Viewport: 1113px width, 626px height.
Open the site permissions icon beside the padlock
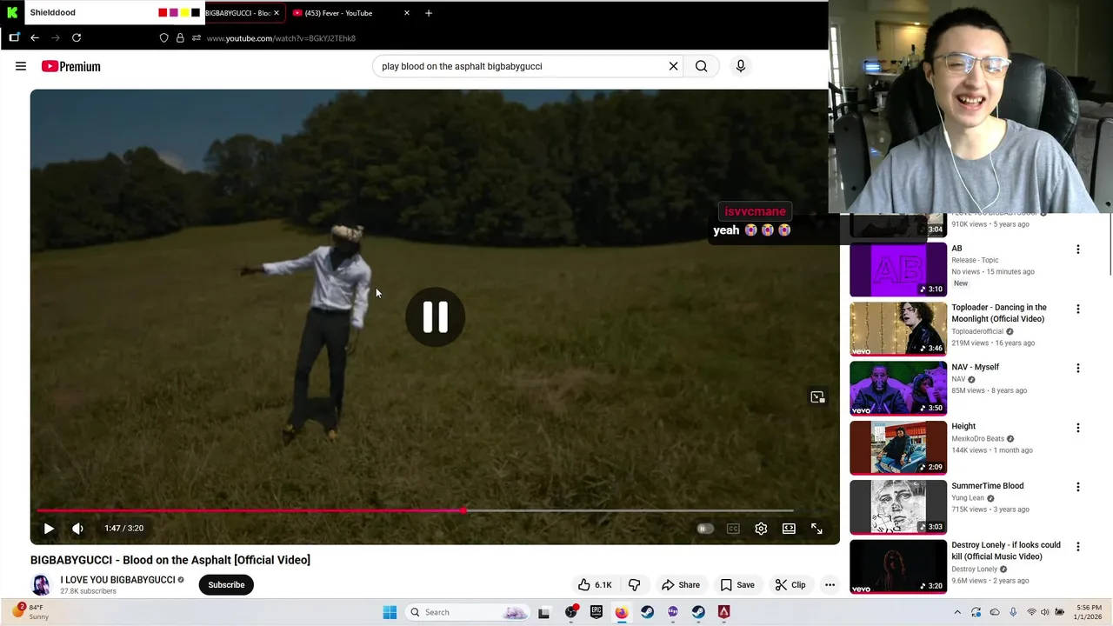point(197,38)
